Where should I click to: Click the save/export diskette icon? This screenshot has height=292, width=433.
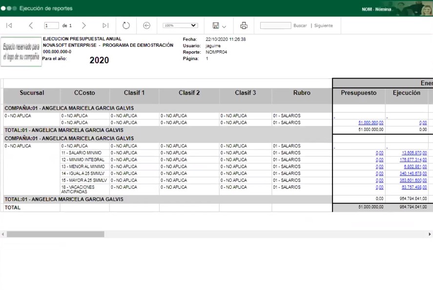[216, 25]
